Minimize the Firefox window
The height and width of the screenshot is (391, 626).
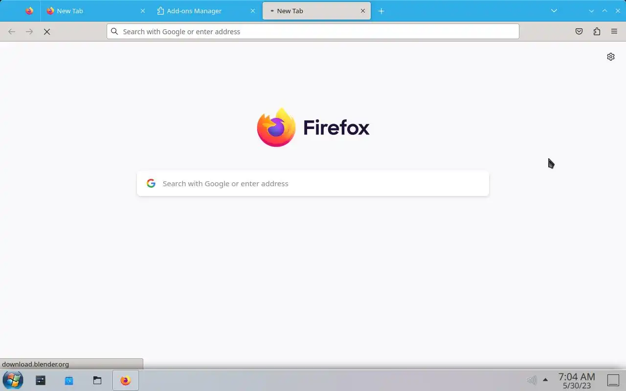[591, 11]
